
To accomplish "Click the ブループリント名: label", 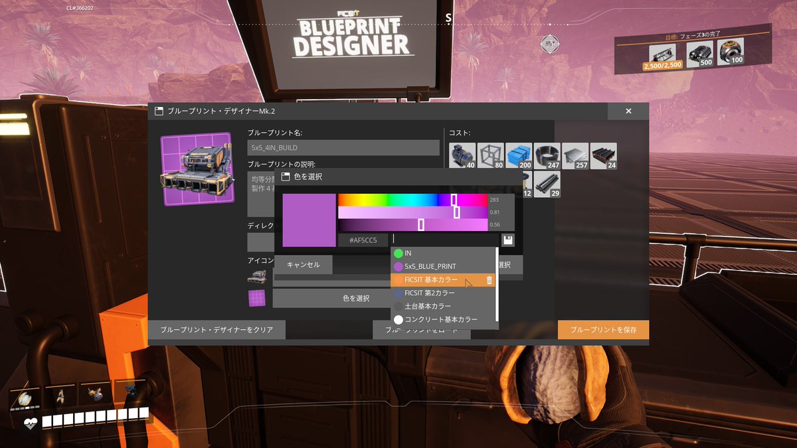I will point(275,133).
